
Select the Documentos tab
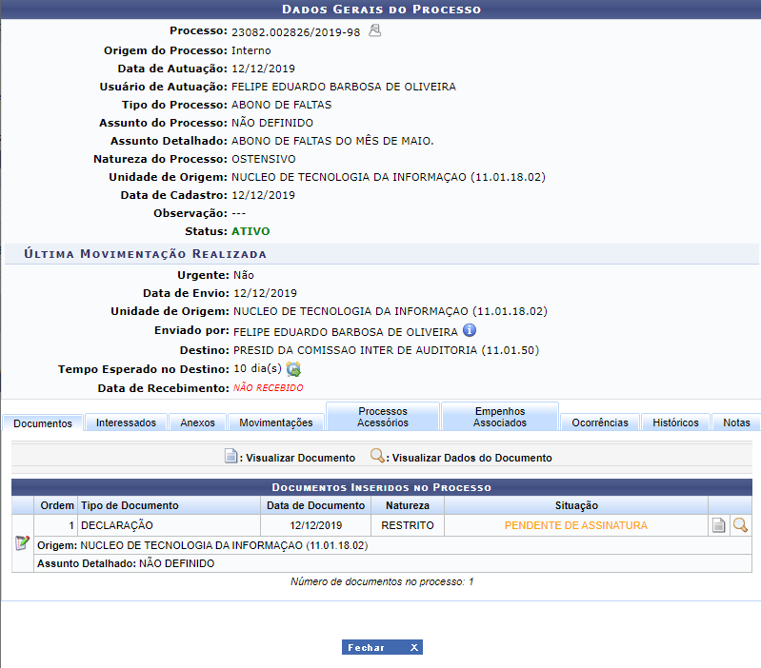(43, 422)
